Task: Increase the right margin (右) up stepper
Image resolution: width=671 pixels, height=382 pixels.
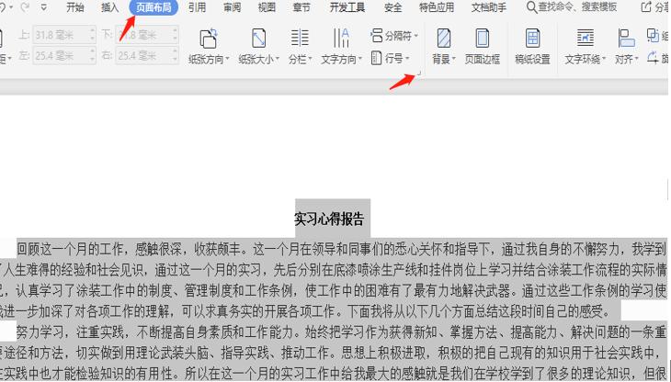Action: pyautogui.click(x=175, y=51)
